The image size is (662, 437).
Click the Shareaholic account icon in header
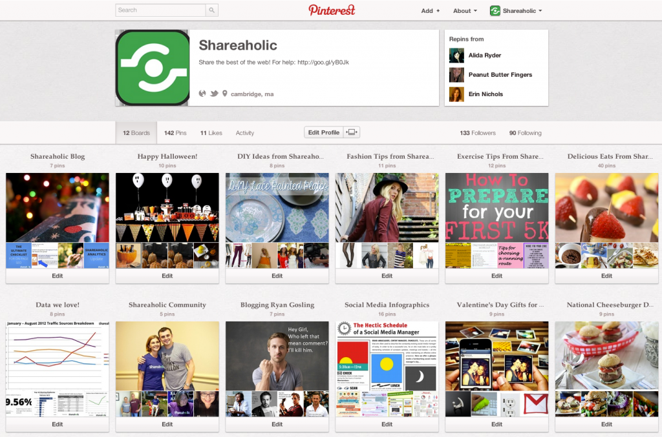[495, 10]
